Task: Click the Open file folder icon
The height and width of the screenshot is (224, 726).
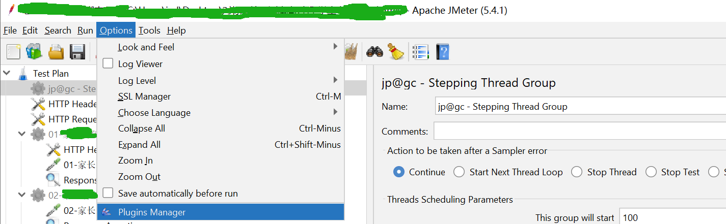Action: pos(56,51)
